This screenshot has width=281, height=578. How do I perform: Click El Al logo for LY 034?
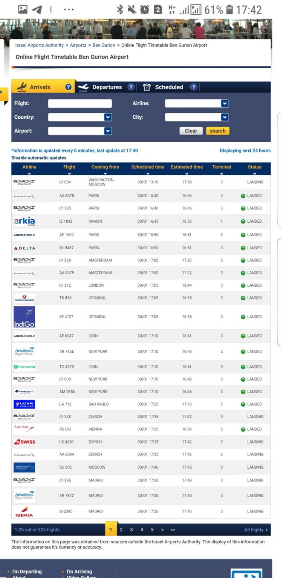coord(24,182)
